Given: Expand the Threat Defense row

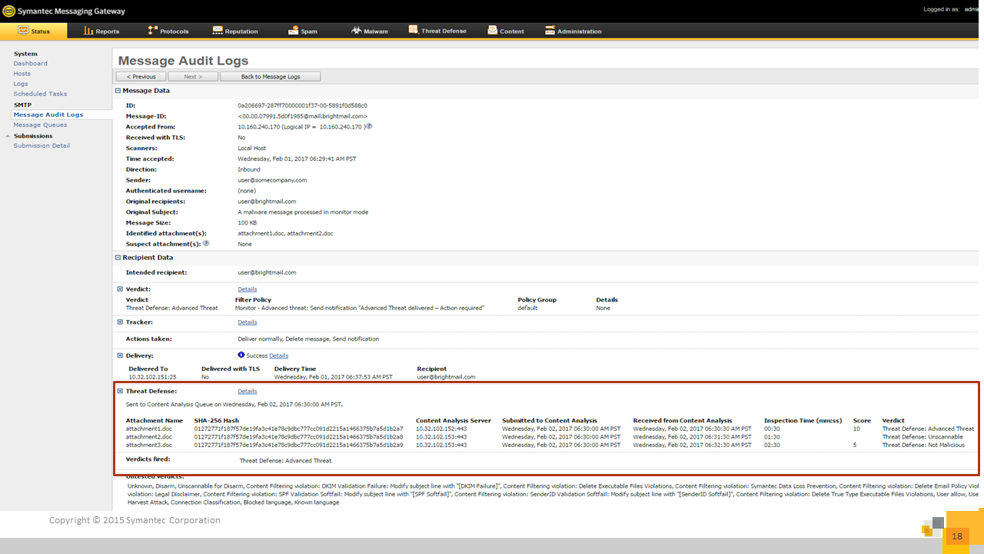Looking at the screenshot, I should (120, 391).
